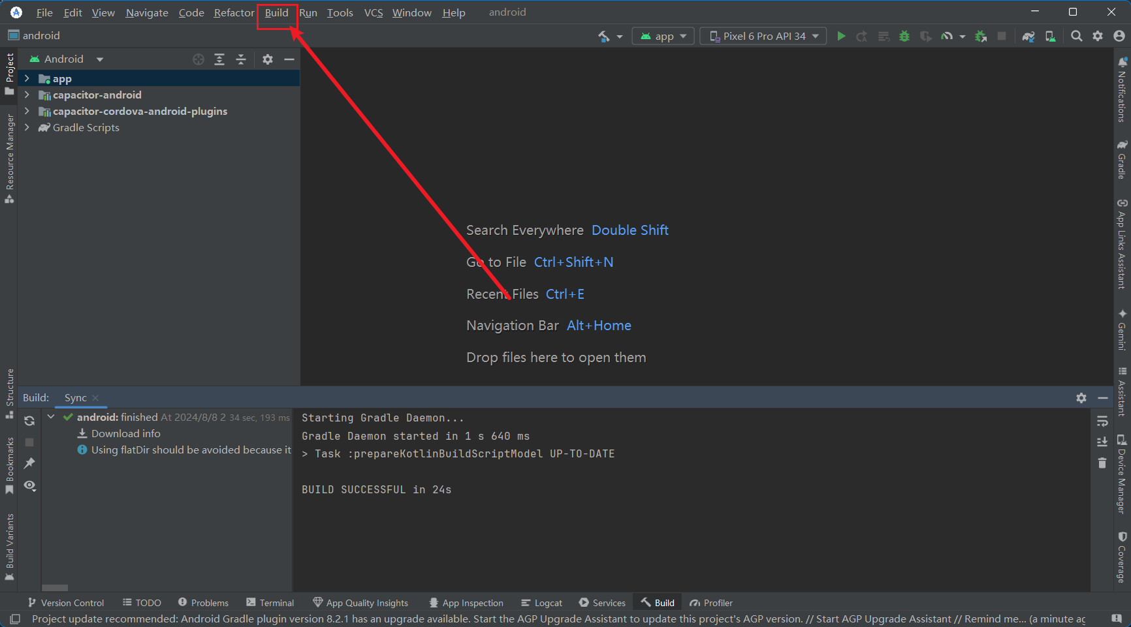Screen dimensions: 1131x627
Task: Open App Quality Insights tool window
Action: coord(360,603)
